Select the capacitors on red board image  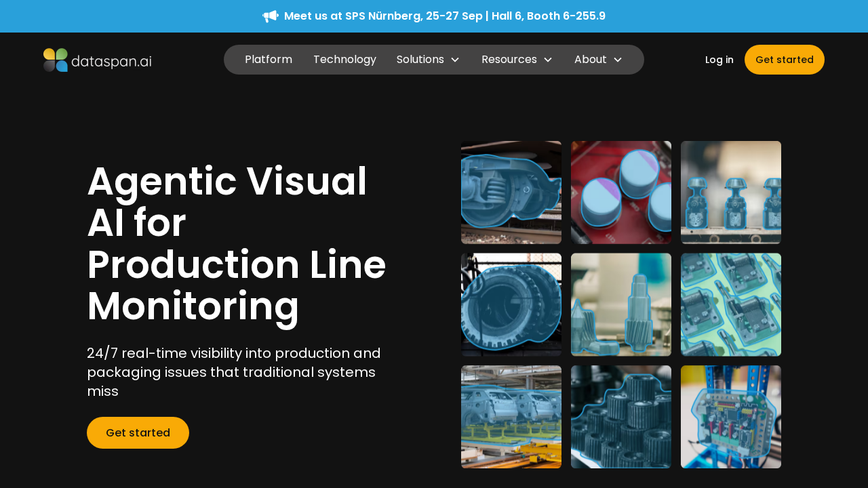(x=621, y=192)
